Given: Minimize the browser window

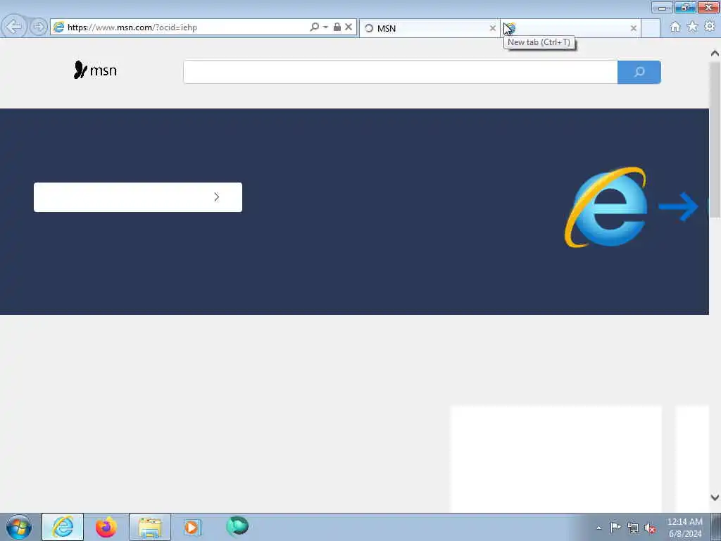Looking at the screenshot, I should (x=662, y=7).
